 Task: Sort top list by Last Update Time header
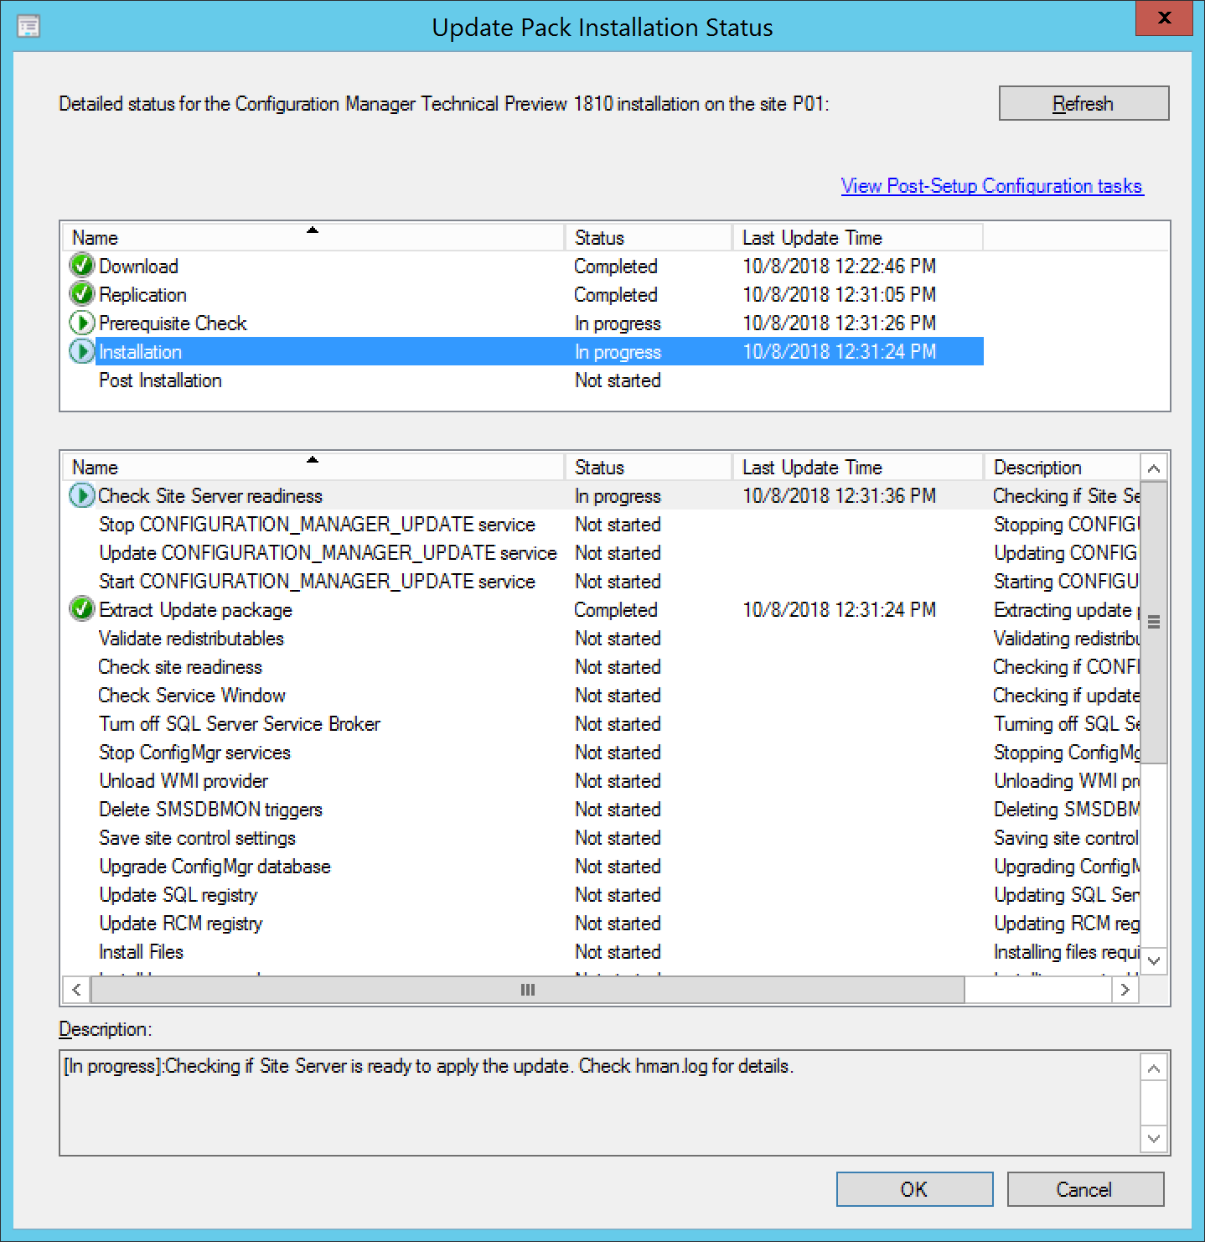click(858, 238)
